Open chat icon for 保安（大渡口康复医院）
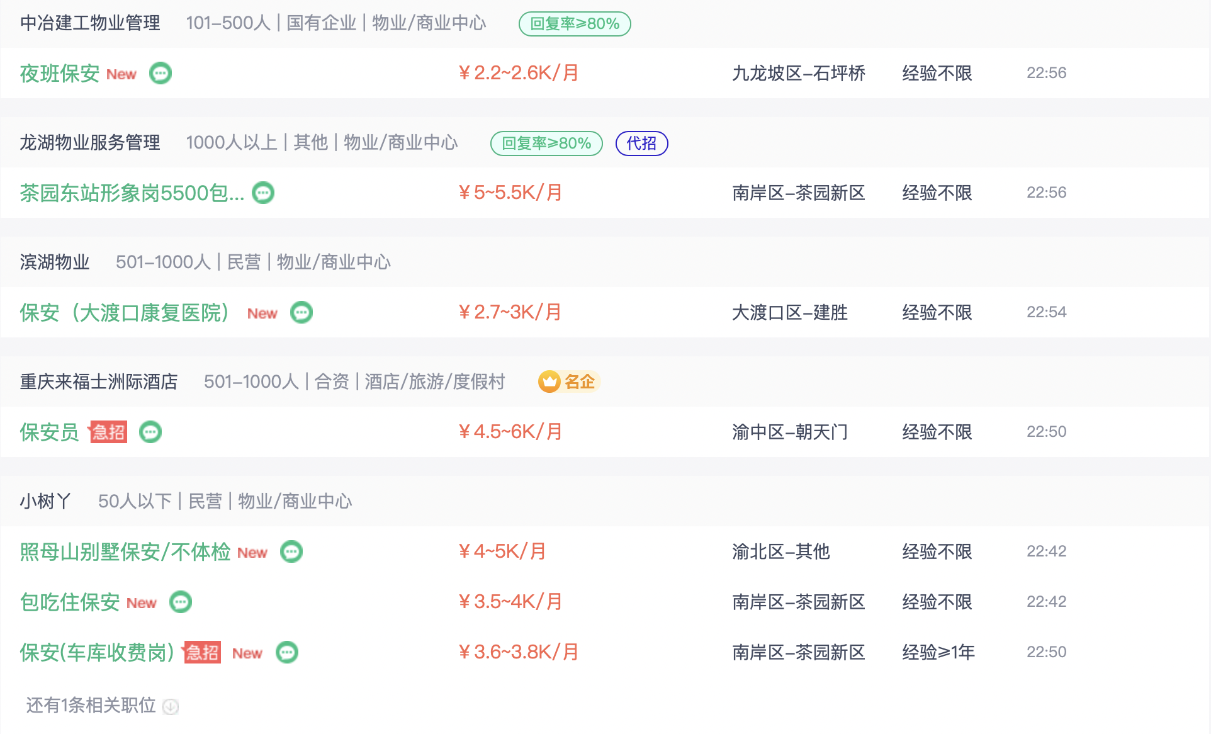1211x734 pixels. [301, 312]
